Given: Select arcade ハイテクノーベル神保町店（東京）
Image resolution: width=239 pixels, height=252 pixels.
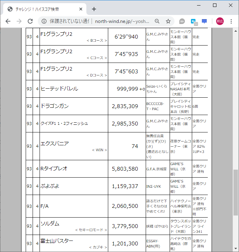Looking at the screenshot, I should tap(181, 206).
